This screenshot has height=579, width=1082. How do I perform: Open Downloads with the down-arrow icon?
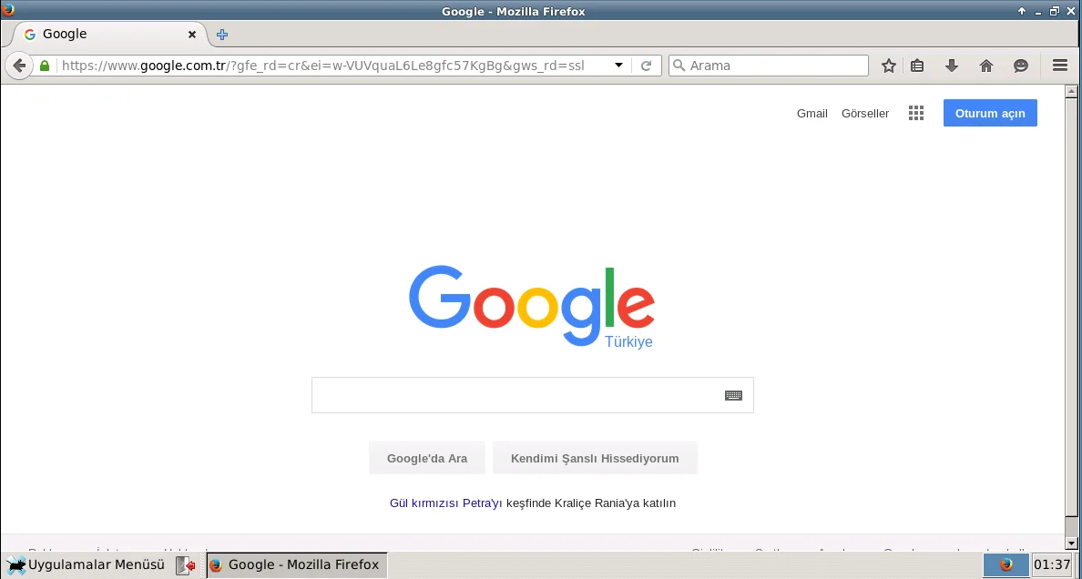pyautogui.click(x=951, y=66)
